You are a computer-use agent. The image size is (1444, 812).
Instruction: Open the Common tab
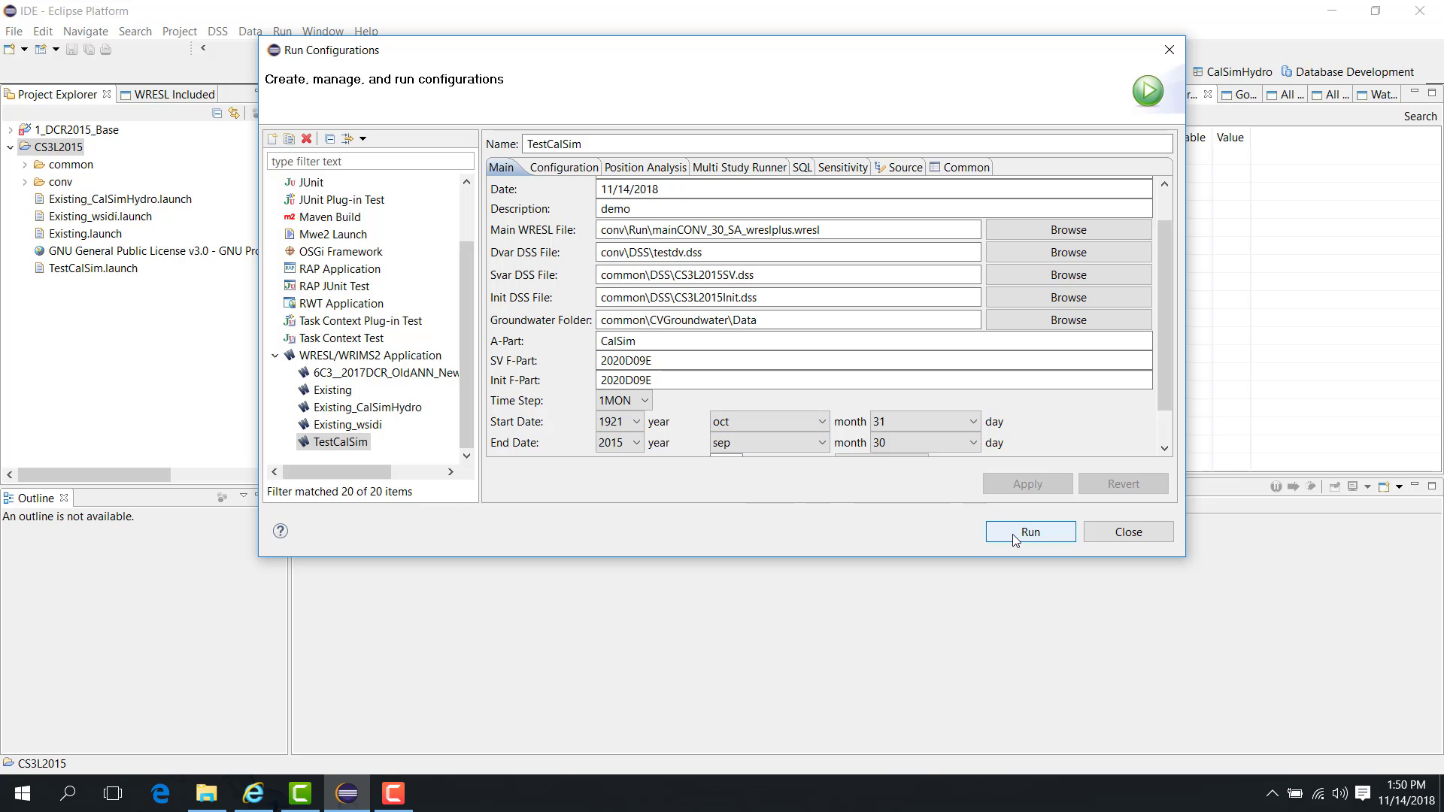[960, 168]
